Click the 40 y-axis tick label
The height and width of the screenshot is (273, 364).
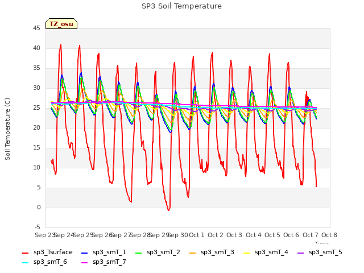point(36,48)
